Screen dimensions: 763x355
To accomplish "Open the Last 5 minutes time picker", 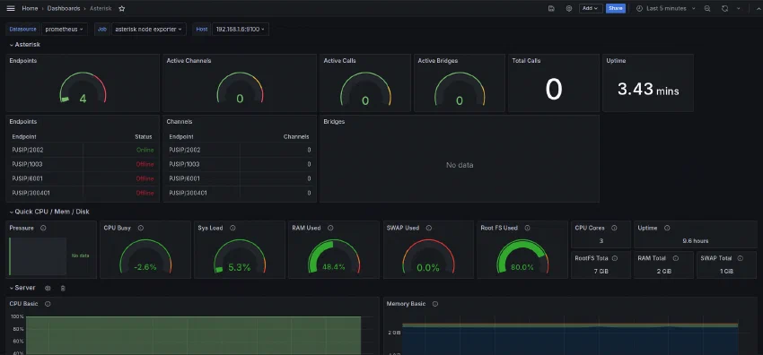I will click(666, 9).
